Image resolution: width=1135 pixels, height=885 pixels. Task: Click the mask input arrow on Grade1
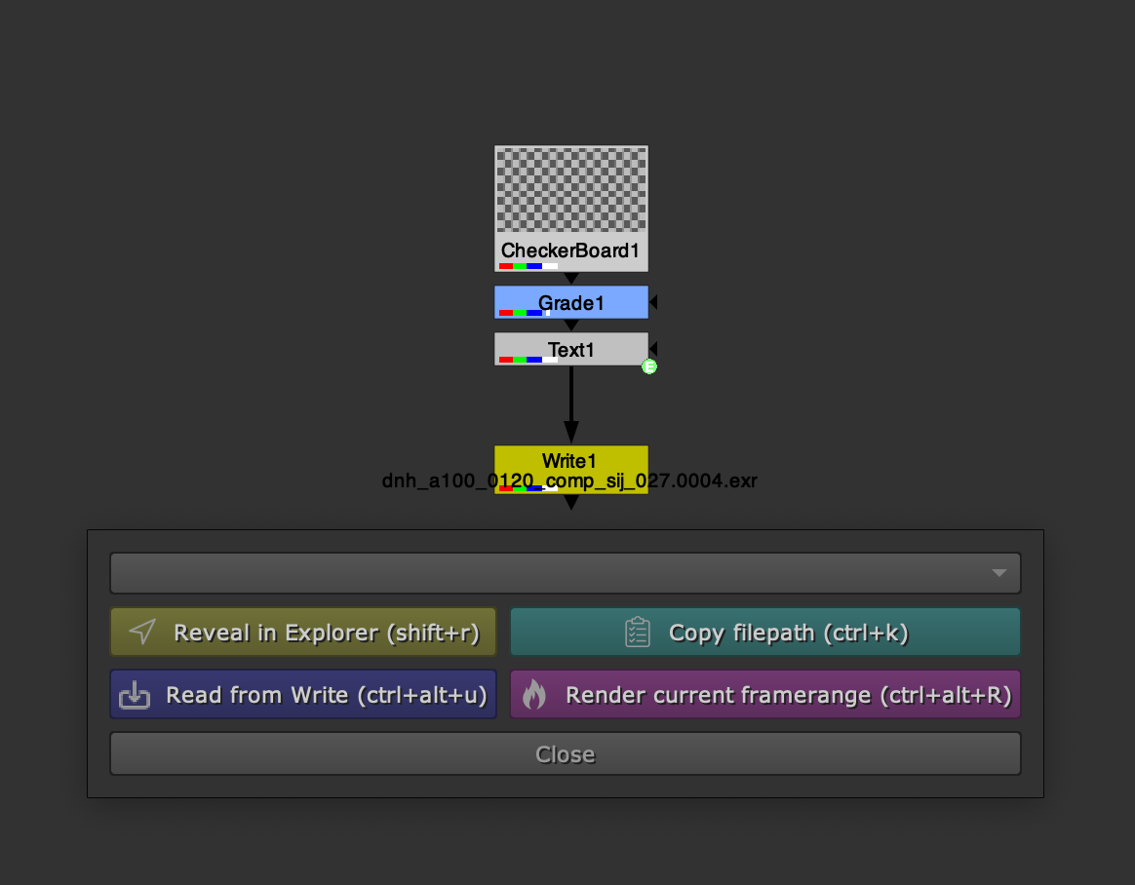[653, 302]
